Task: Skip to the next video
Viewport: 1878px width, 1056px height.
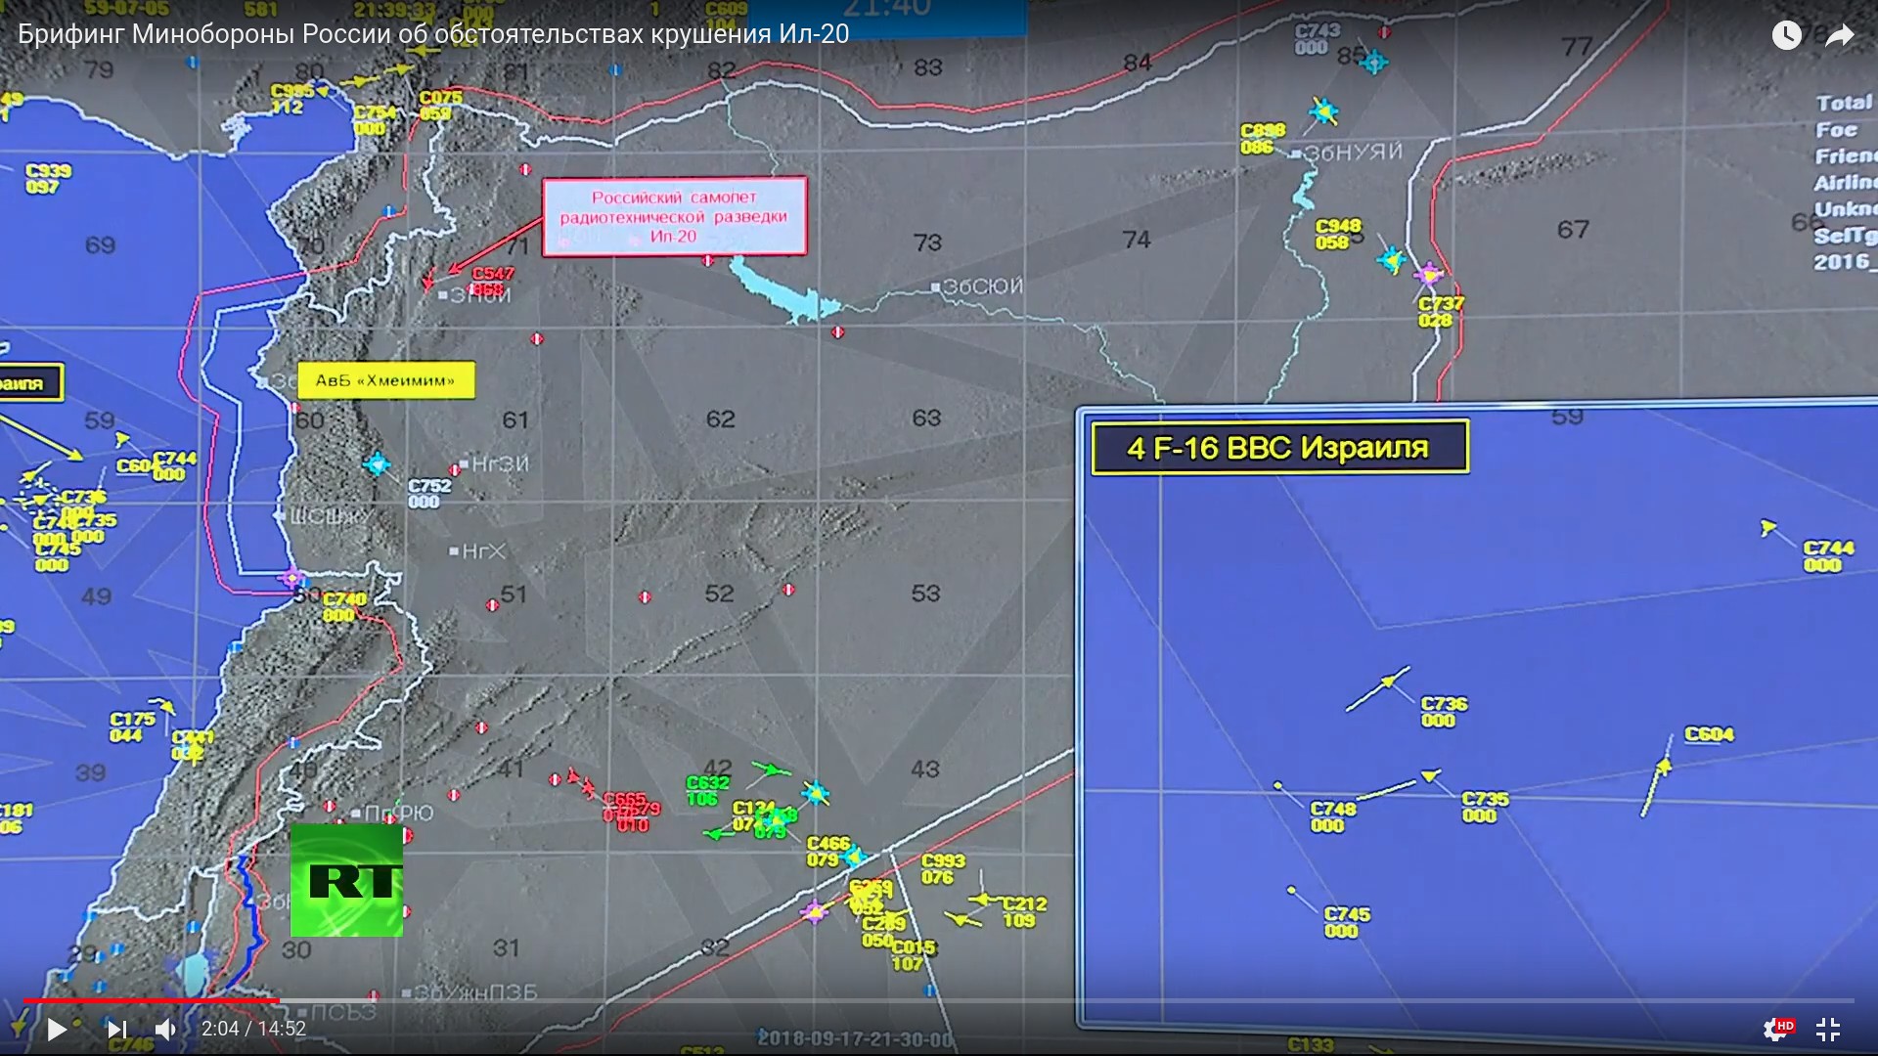Action: point(116,1029)
